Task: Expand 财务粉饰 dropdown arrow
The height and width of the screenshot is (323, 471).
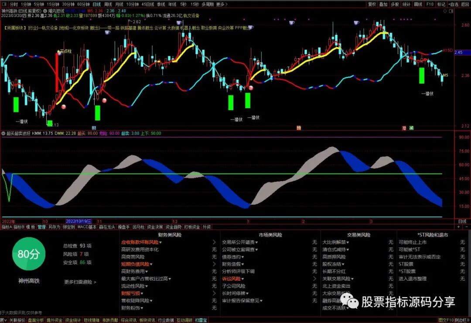Action: tap(142, 308)
